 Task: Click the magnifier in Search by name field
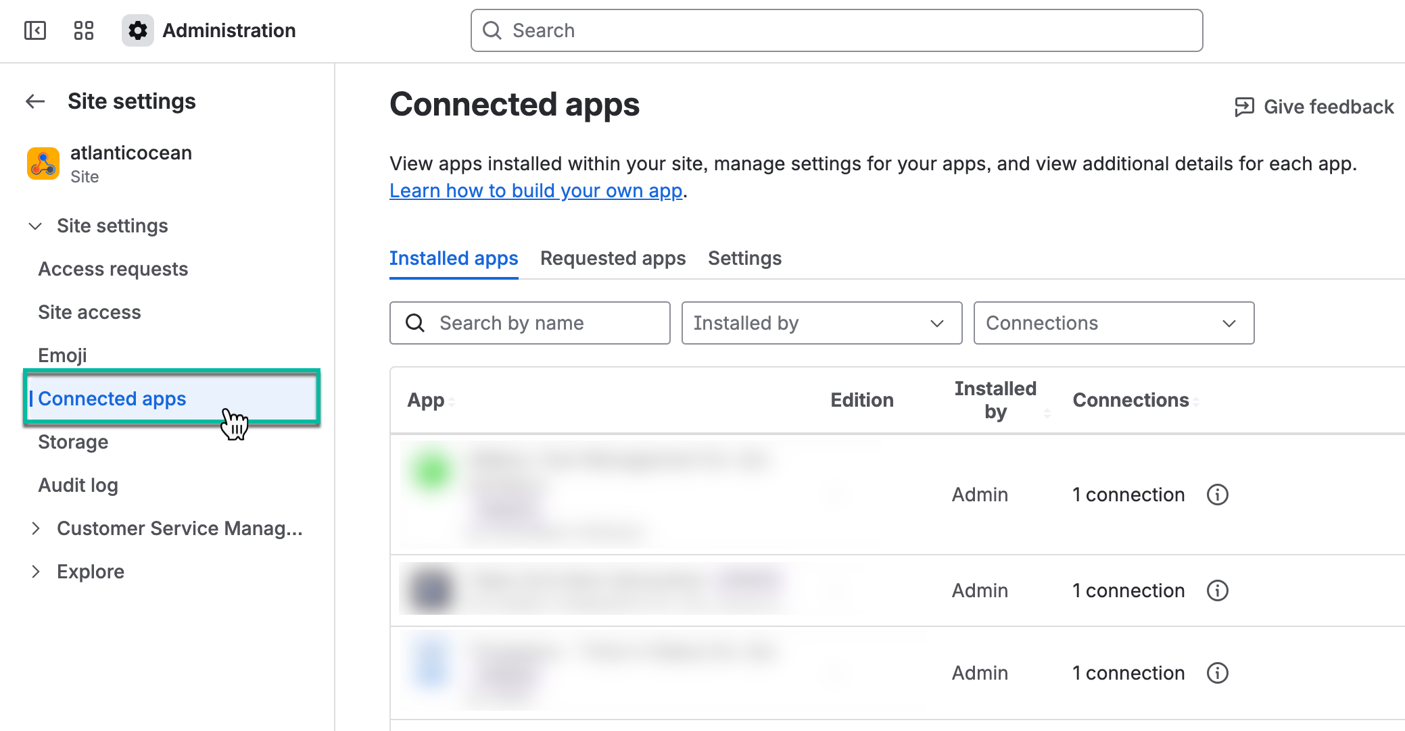[x=415, y=323]
